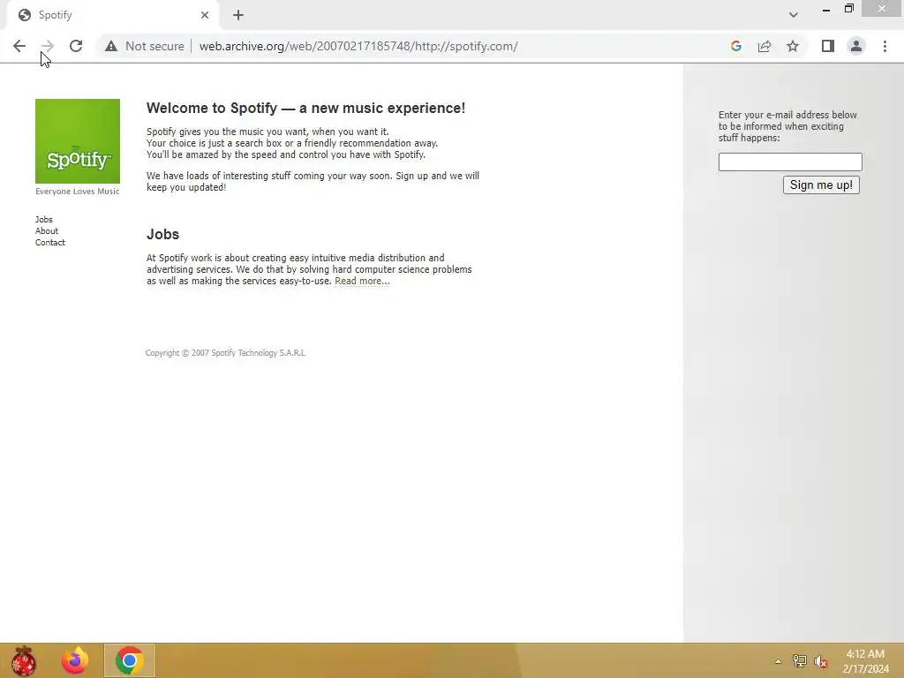Open the Chrome three-dot menu
Image resolution: width=904 pixels, height=678 pixels.
tap(885, 46)
